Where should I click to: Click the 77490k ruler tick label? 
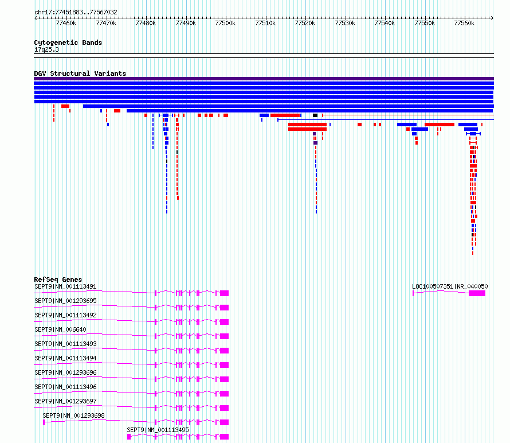pyautogui.click(x=186, y=23)
